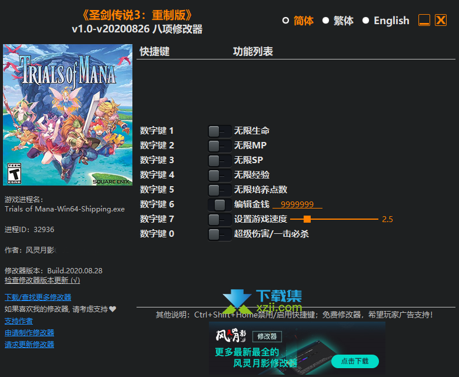The height and width of the screenshot is (377, 459).
Task: Enable 超级伤害/一击必杀 switch
Action: coord(219,234)
